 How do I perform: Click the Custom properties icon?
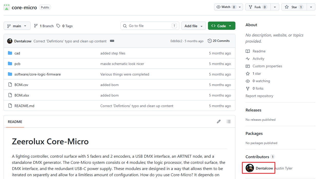pos(248,66)
